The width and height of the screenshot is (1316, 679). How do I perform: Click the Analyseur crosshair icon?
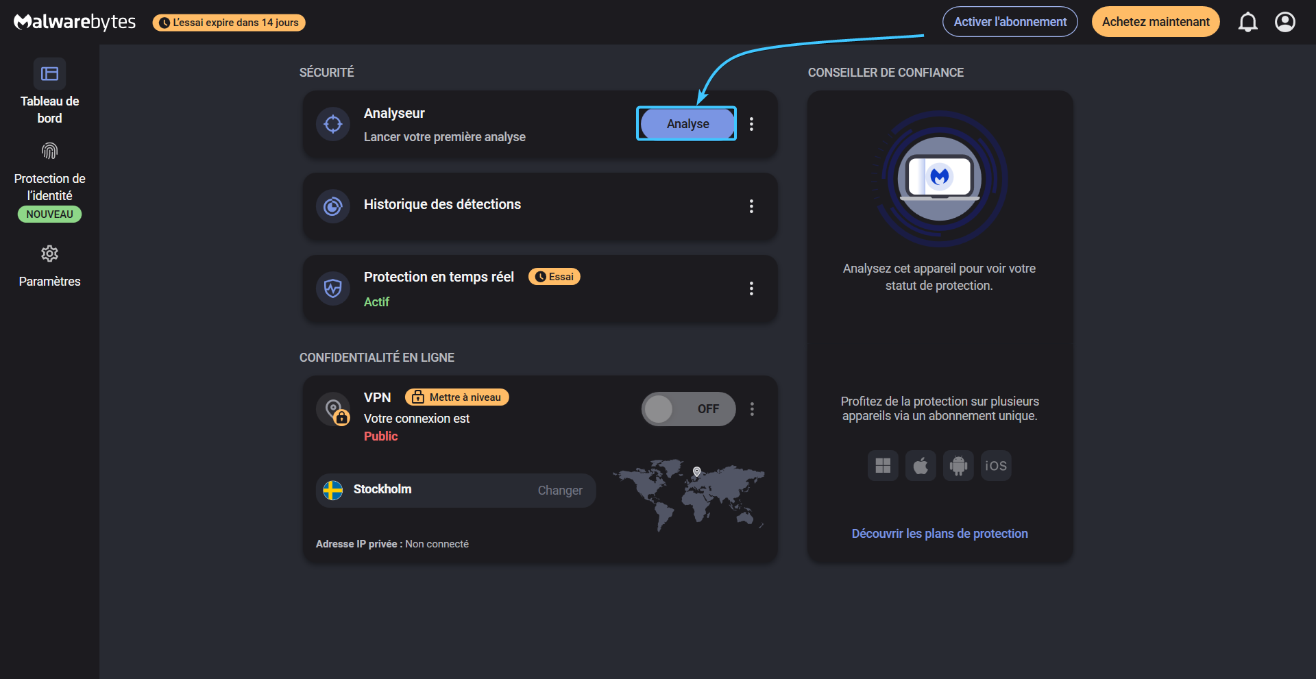click(333, 124)
